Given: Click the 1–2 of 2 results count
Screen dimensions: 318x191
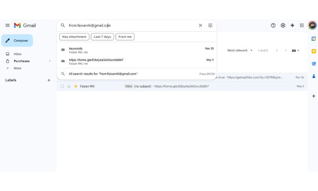Looking at the screenshot, I should pos(263,50).
